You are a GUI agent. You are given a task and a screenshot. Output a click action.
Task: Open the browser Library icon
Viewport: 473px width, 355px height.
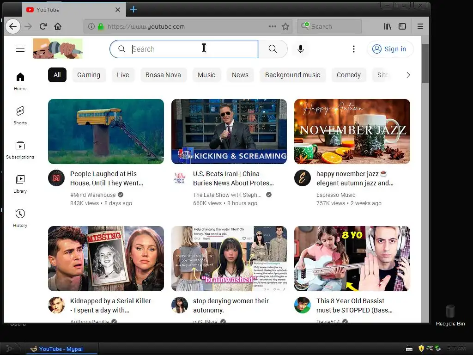pyautogui.click(x=388, y=26)
